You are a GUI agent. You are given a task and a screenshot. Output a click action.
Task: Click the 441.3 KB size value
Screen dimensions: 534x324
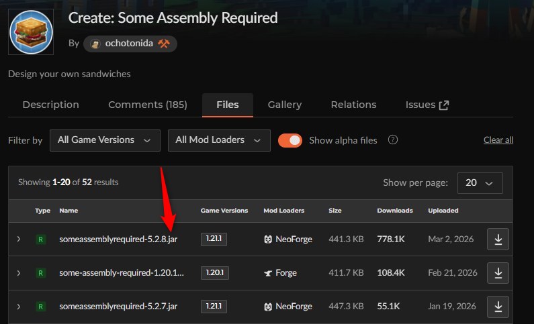tap(346, 239)
